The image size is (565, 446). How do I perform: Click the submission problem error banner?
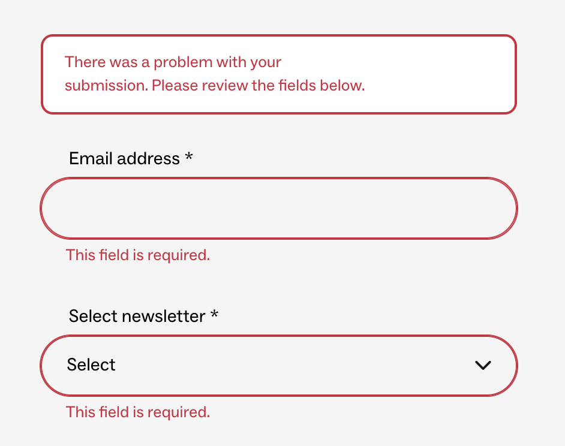[x=279, y=74]
